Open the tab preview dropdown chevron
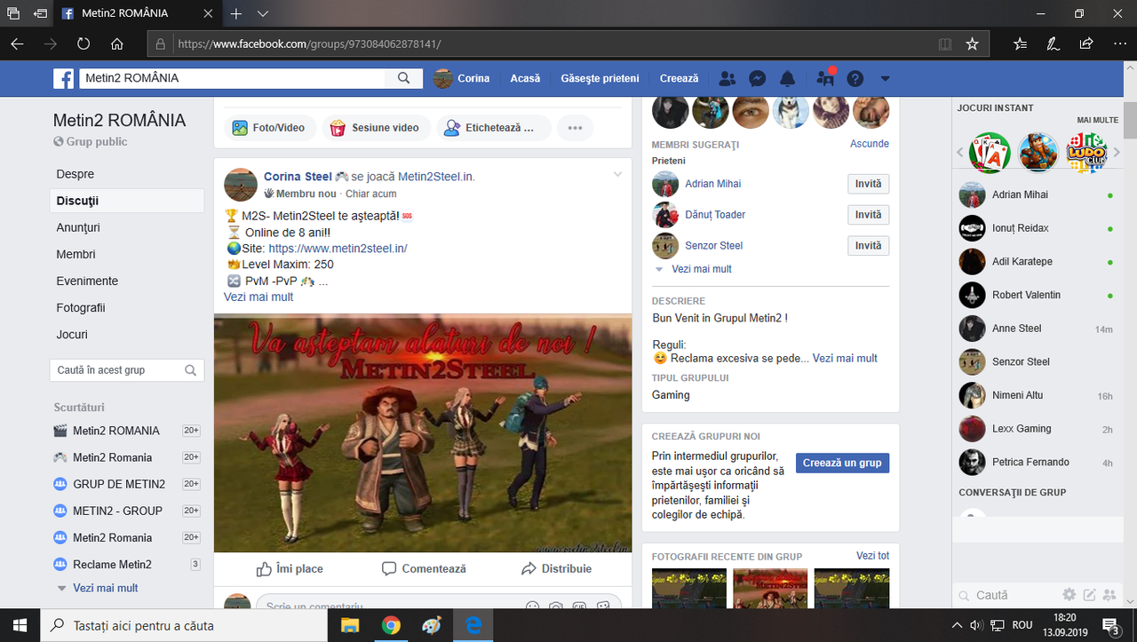This screenshot has width=1137, height=642. pos(263,14)
